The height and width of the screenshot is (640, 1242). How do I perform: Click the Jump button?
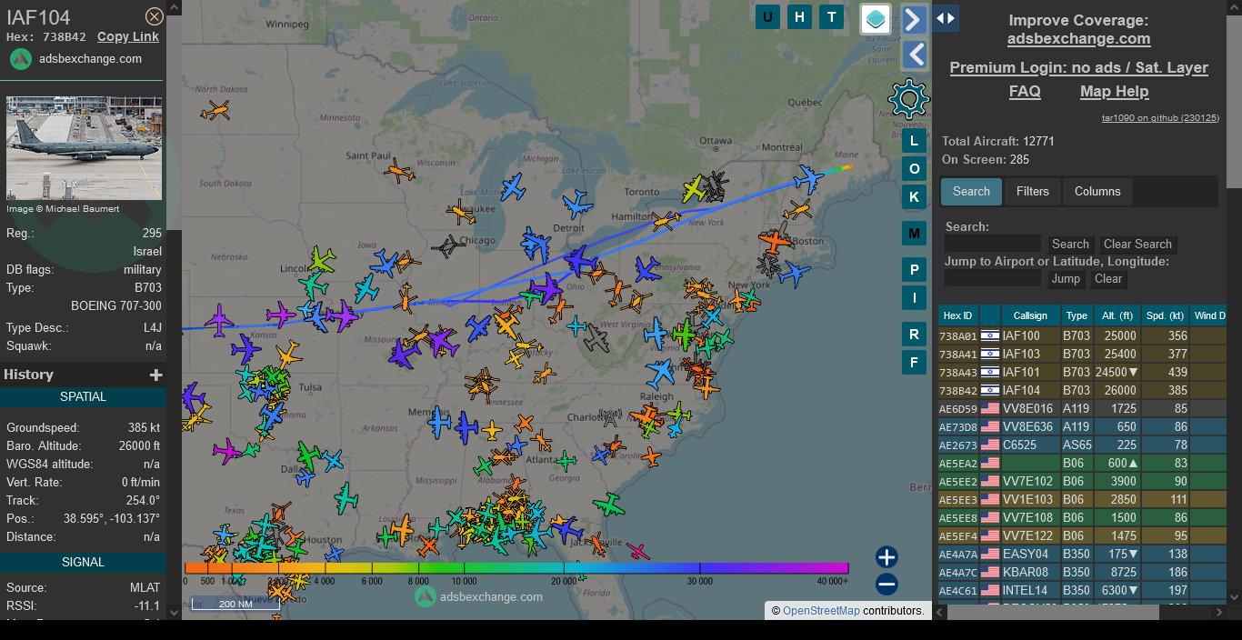click(x=1066, y=279)
